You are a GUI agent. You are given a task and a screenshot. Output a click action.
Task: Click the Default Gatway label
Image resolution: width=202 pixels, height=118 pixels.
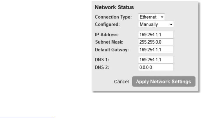click(x=112, y=49)
